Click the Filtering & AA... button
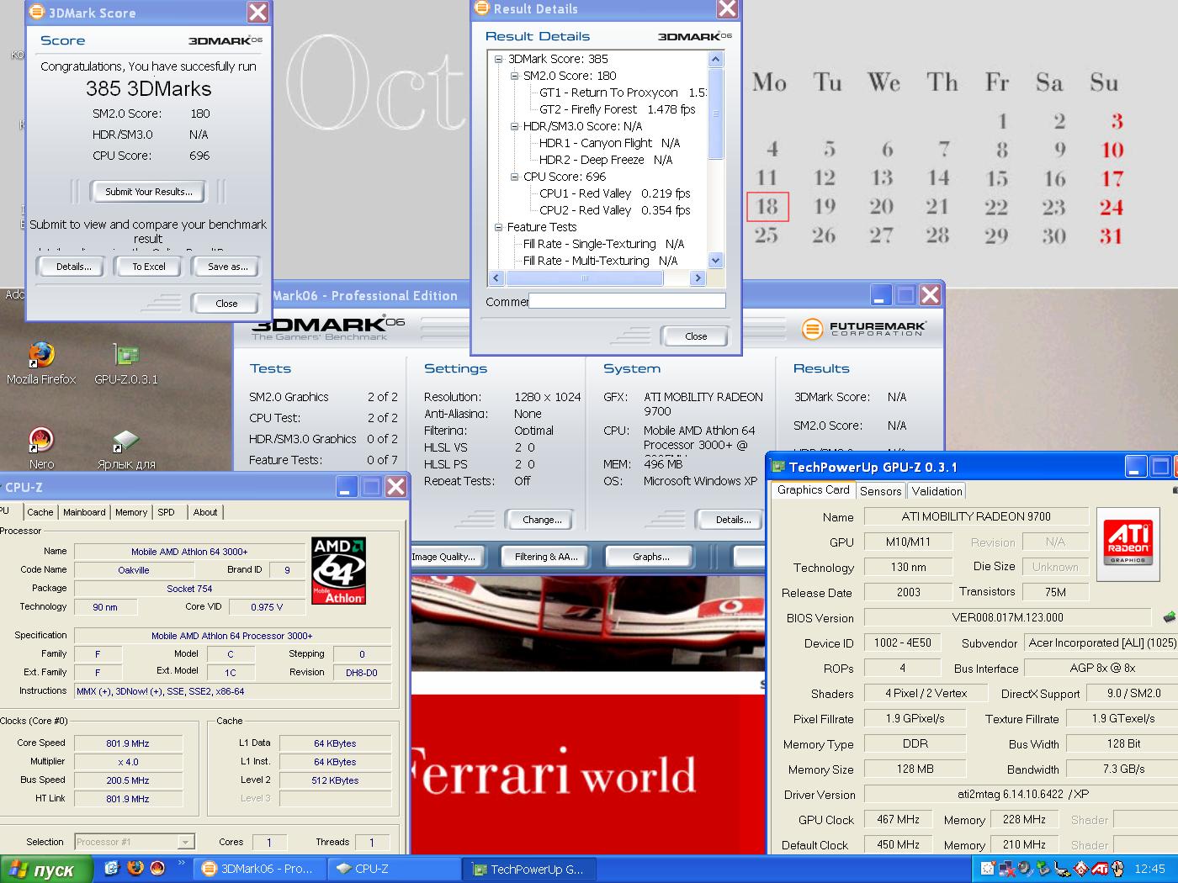1178x883 pixels. pyautogui.click(x=546, y=557)
